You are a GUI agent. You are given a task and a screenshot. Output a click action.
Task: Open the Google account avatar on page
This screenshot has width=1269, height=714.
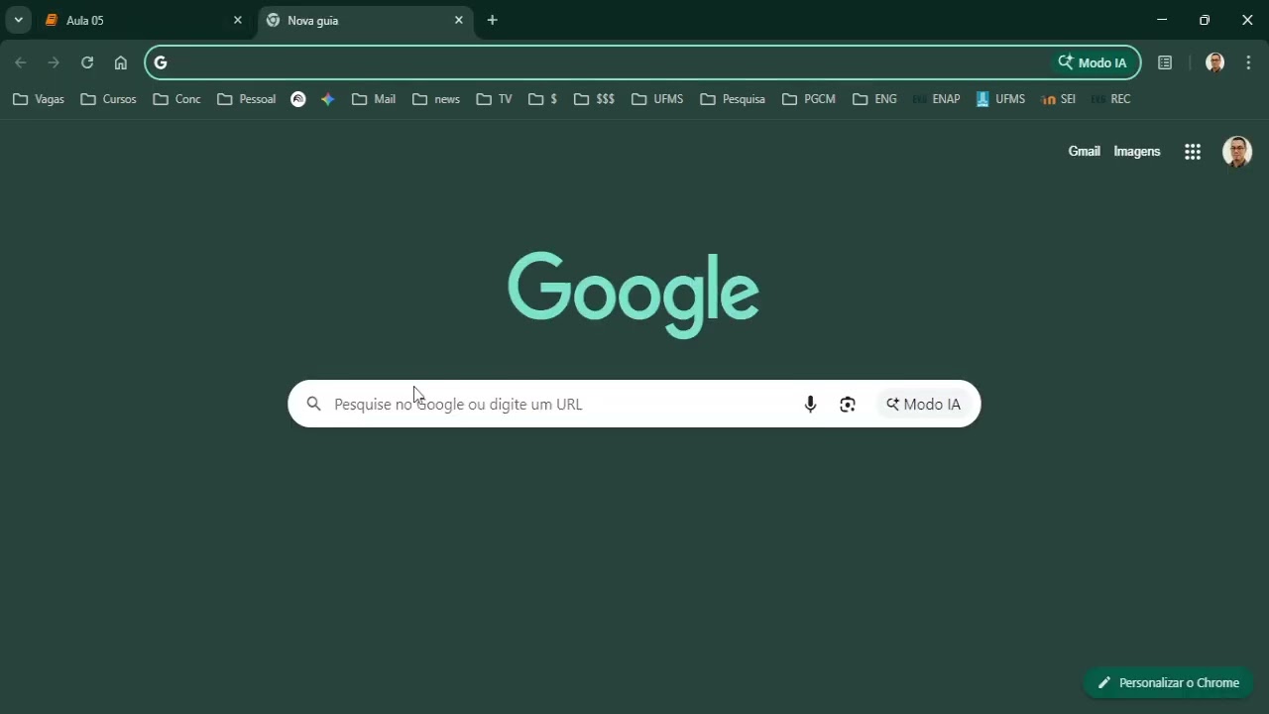[x=1237, y=152]
